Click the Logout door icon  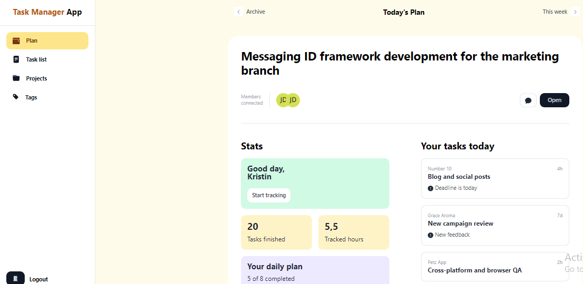(x=16, y=278)
